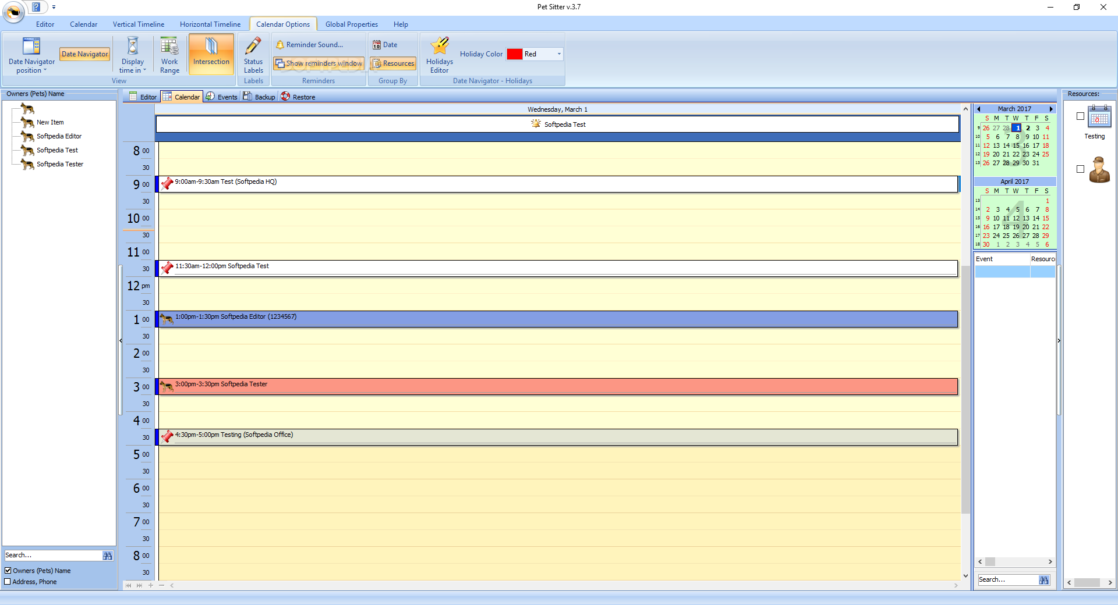This screenshot has height=605, width=1118.
Task: Select the 4:30pm Testing event
Action: pos(558,437)
